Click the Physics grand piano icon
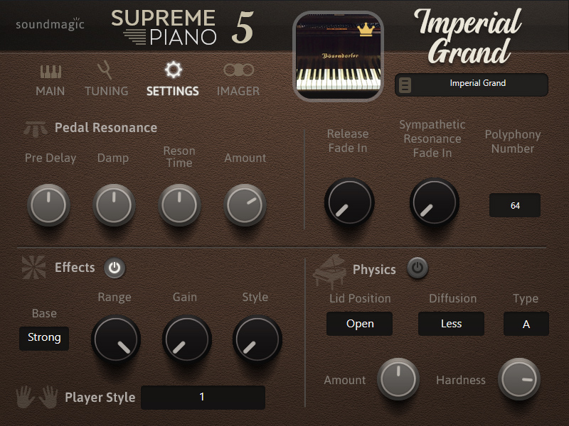The width and height of the screenshot is (569, 426). tap(329, 271)
